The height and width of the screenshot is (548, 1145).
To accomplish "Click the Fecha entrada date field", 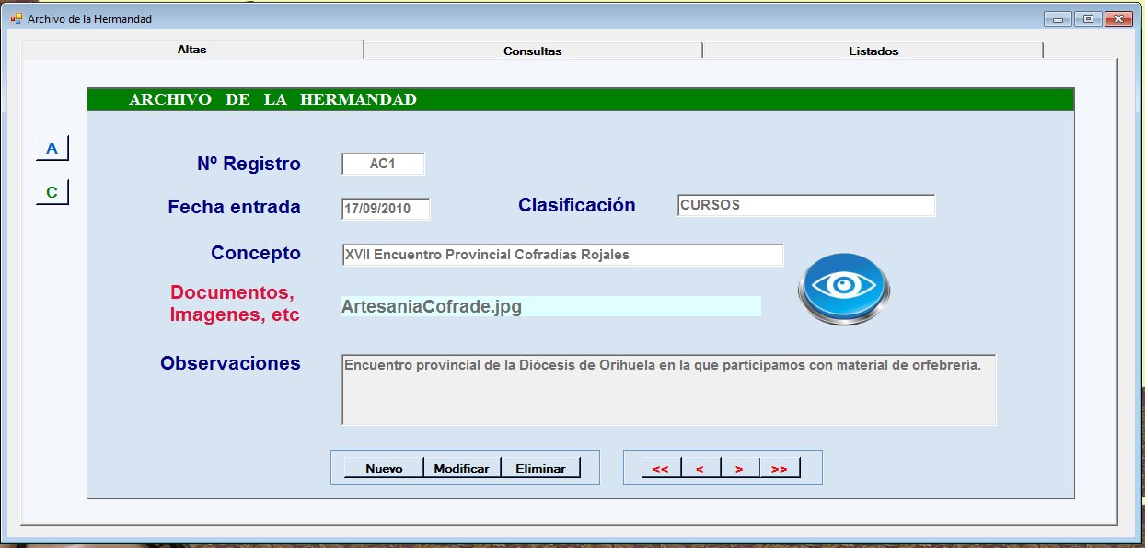I will pos(385,209).
